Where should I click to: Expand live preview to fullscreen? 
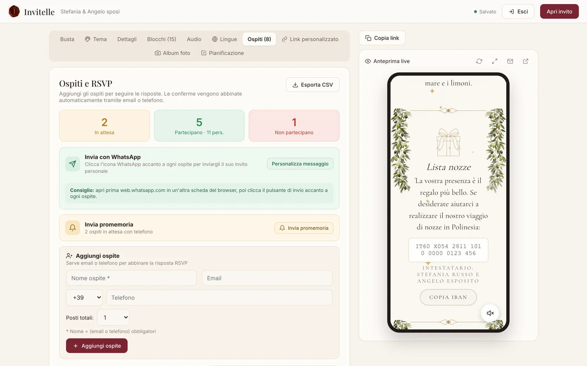(495, 61)
